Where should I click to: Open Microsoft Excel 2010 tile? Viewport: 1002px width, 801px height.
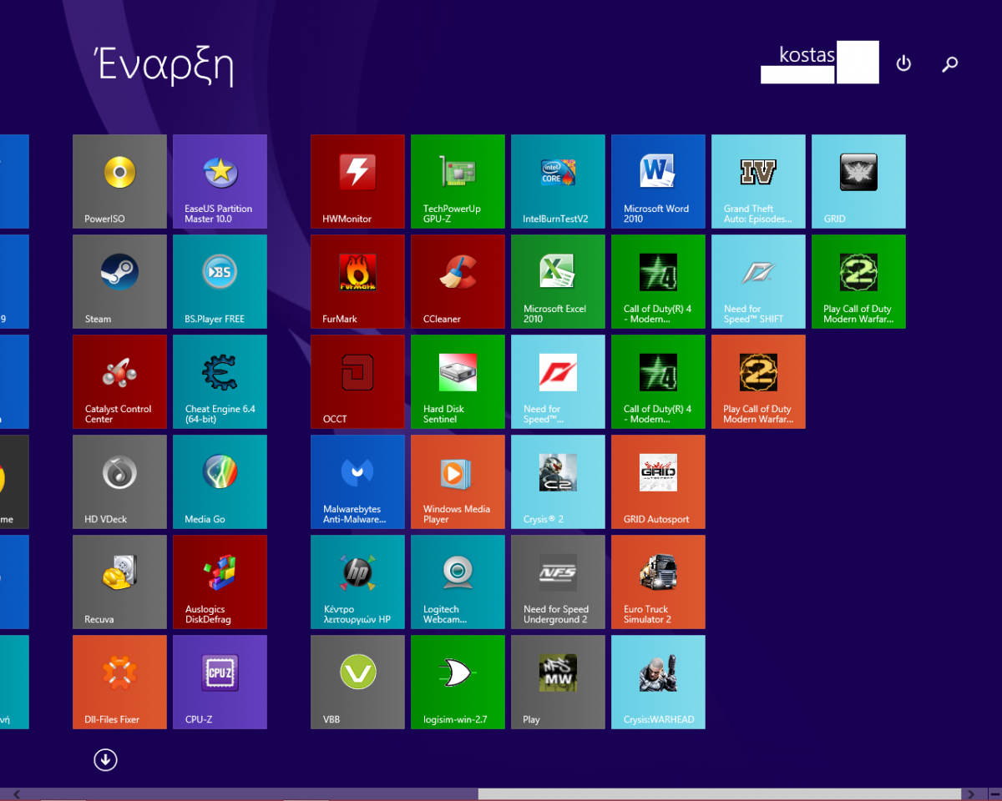(558, 281)
